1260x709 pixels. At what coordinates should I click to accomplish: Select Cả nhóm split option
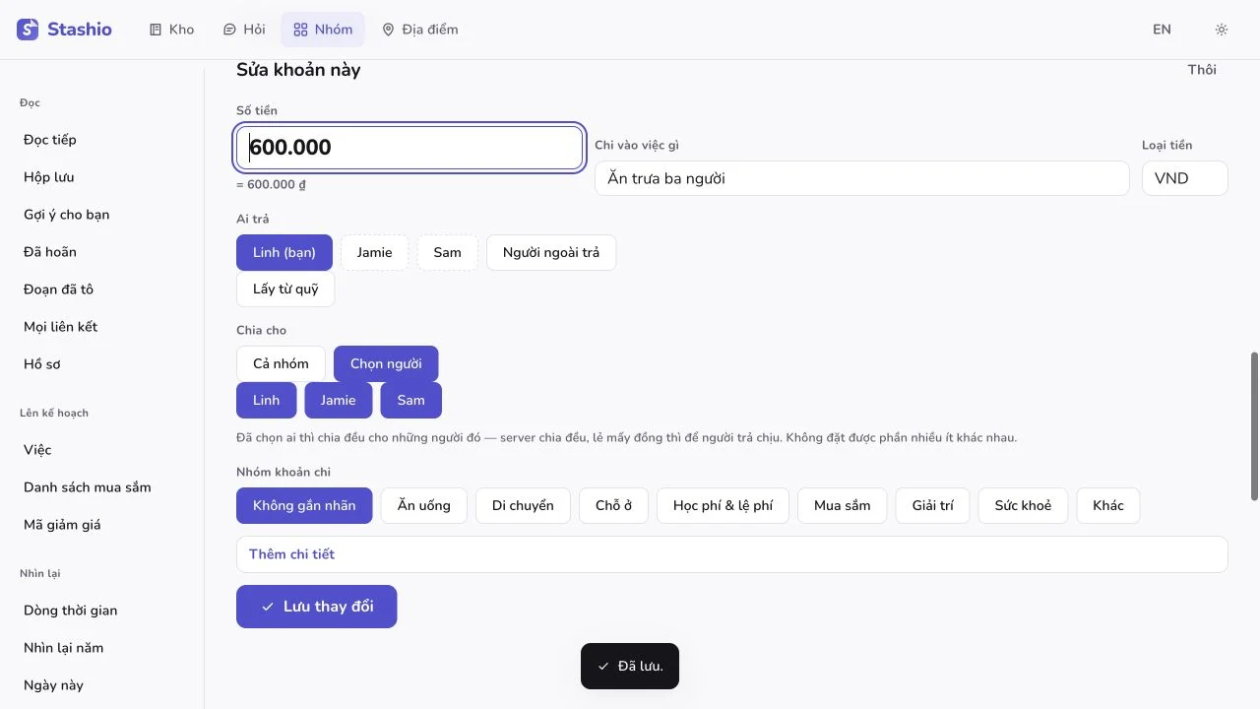click(281, 363)
